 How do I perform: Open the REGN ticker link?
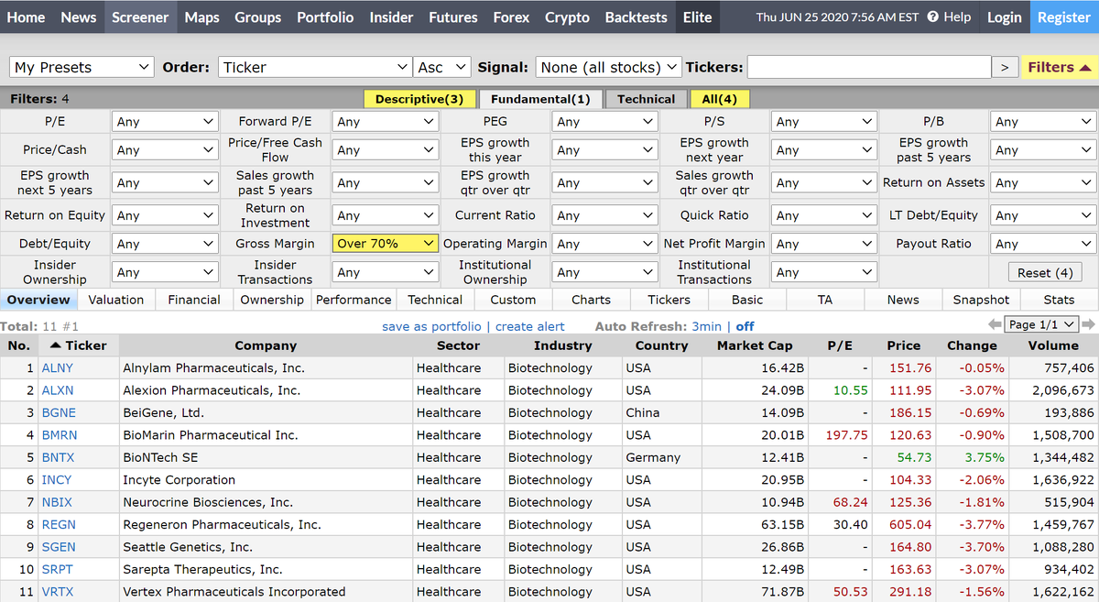coord(59,525)
